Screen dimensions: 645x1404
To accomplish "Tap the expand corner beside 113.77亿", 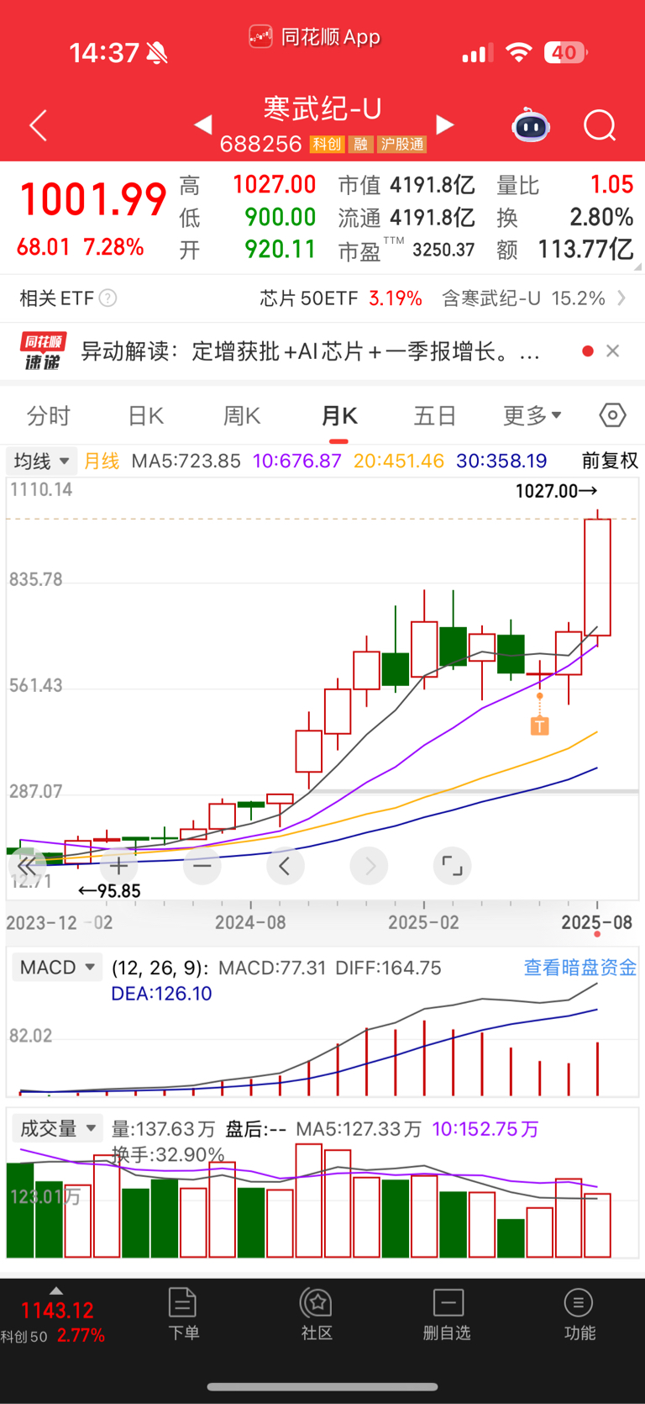I will click(638, 267).
